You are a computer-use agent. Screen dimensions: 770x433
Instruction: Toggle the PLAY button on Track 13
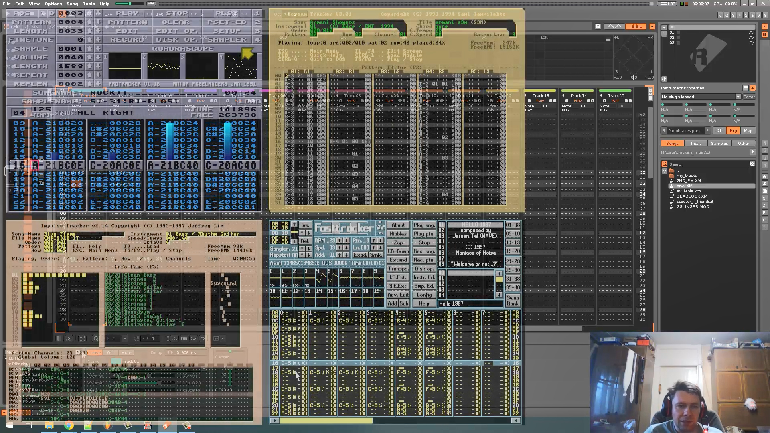(x=540, y=101)
